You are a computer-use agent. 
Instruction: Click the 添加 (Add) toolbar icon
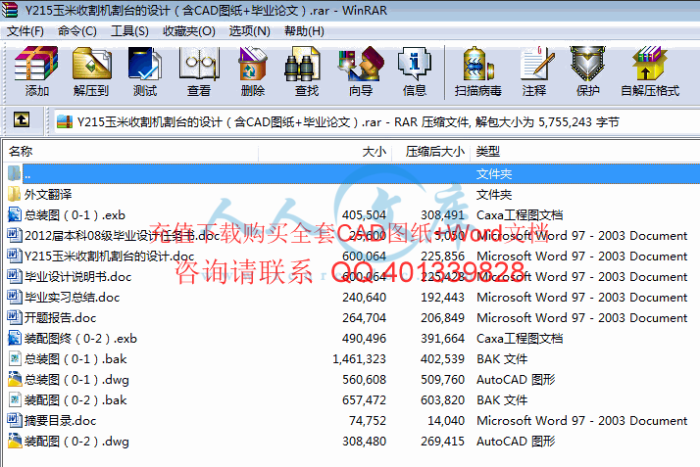36,64
